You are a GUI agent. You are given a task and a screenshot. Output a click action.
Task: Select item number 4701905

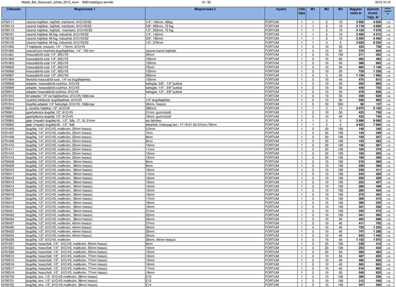coord(8,51)
